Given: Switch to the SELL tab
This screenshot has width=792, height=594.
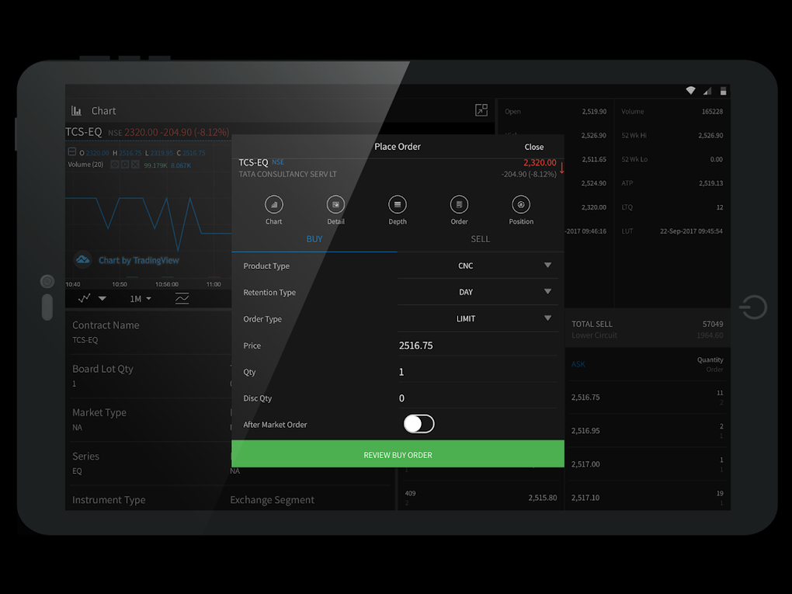Looking at the screenshot, I should tap(481, 239).
